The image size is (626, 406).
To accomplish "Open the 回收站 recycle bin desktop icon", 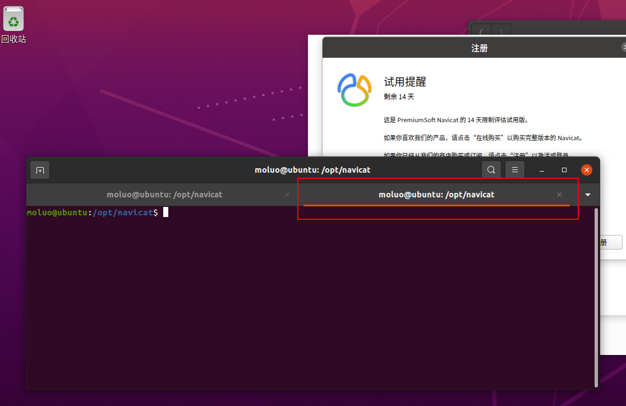I will pos(13,25).
